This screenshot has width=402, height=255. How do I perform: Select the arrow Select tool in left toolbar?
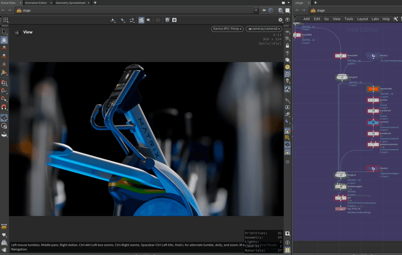click(x=4, y=31)
